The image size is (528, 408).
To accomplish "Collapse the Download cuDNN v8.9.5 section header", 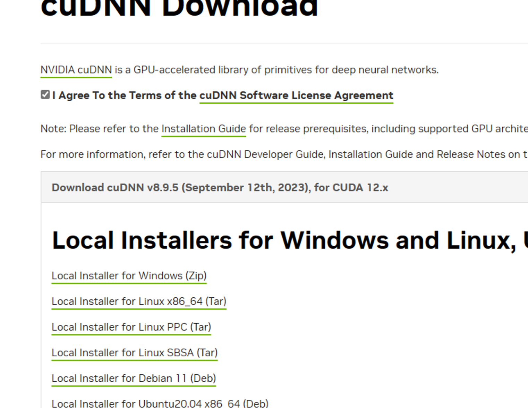I will 284,187.
